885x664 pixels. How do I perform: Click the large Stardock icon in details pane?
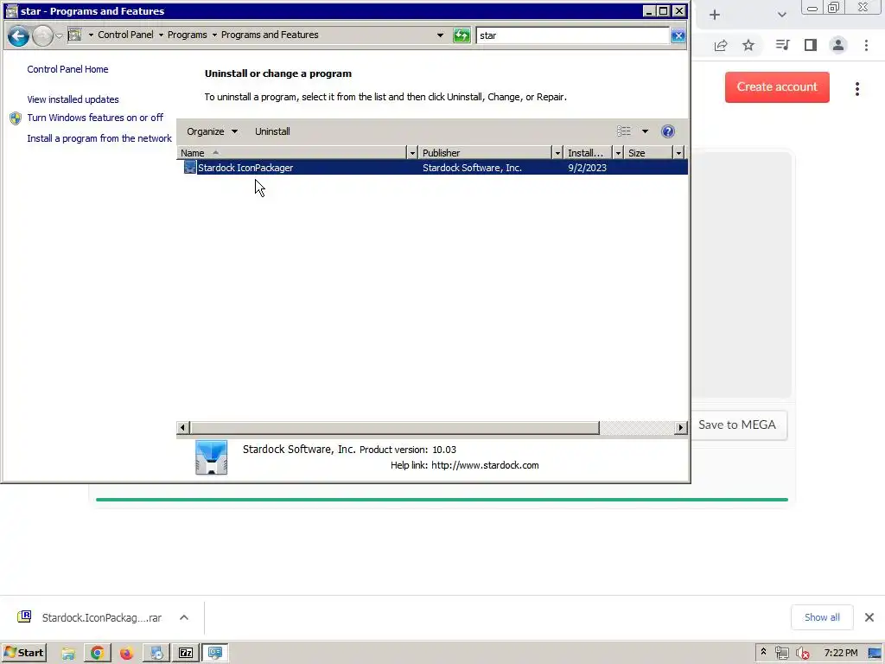[211, 457]
